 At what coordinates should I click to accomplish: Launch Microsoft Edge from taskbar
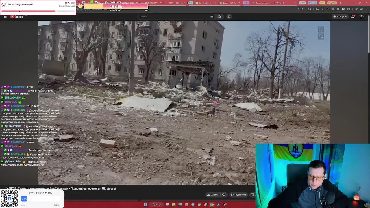(180, 205)
